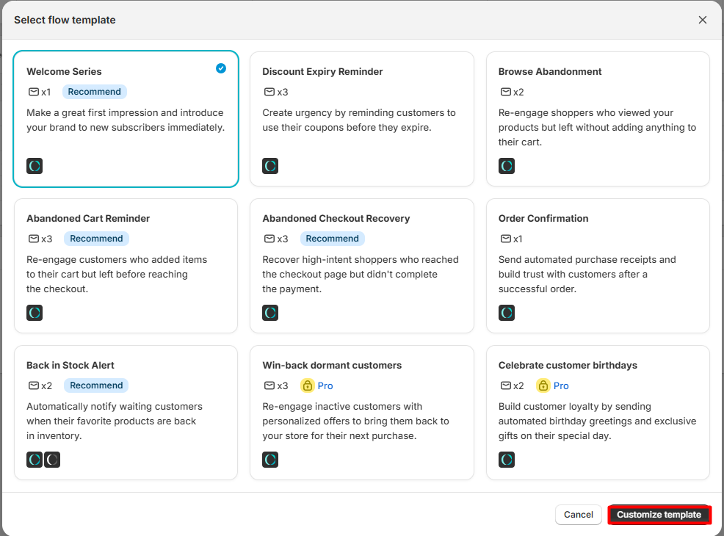Click the envelope icon in Celebrate customer birthdays card
This screenshot has width=724, height=536.
click(506, 385)
